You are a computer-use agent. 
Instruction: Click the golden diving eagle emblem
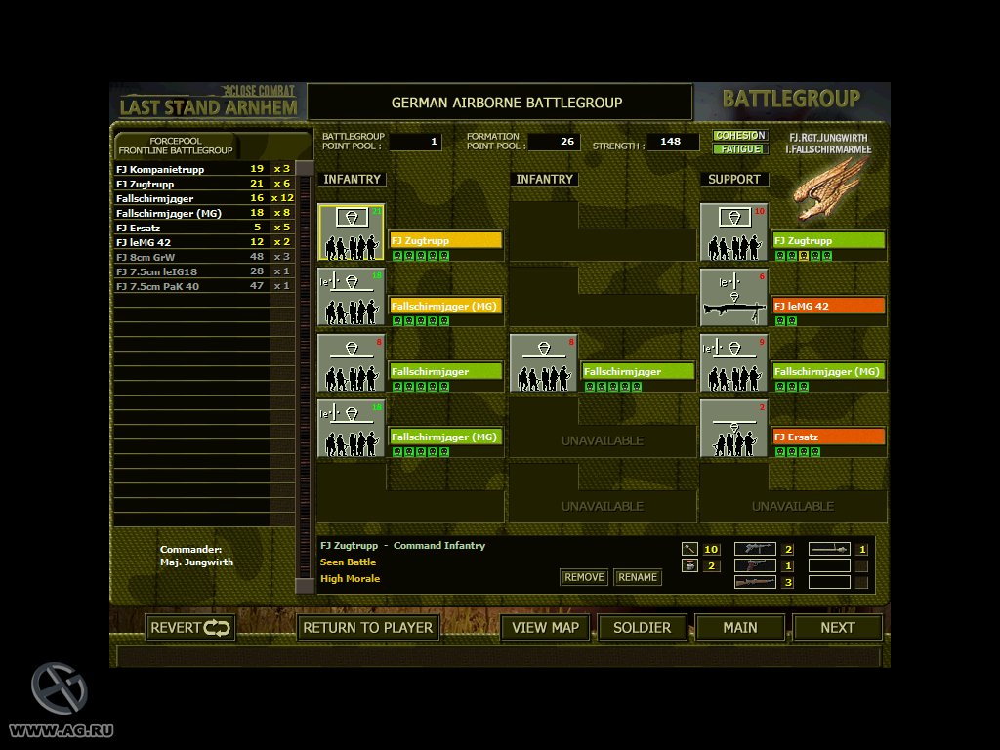pos(830,189)
